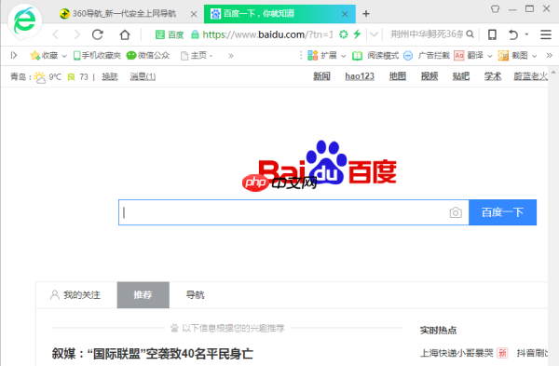559x366 pixels.
Task: Click the 百度一下 search button
Action: [x=502, y=212]
